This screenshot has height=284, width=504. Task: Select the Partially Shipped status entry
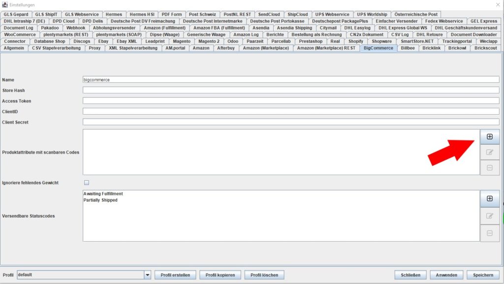tap(100, 200)
